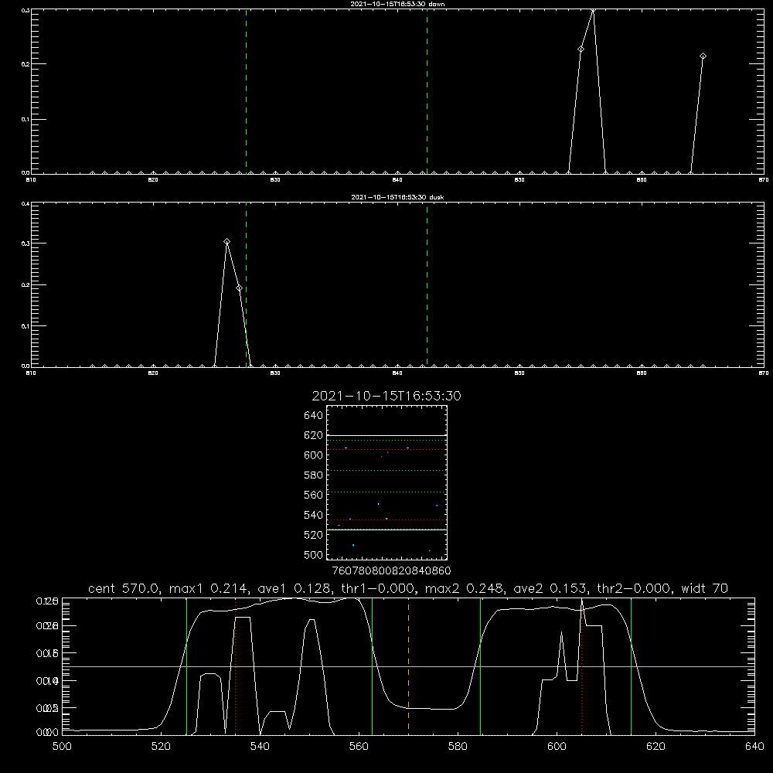Click the highest diamond marker in dawn plot
The image size is (773, 773).
point(593,10)
